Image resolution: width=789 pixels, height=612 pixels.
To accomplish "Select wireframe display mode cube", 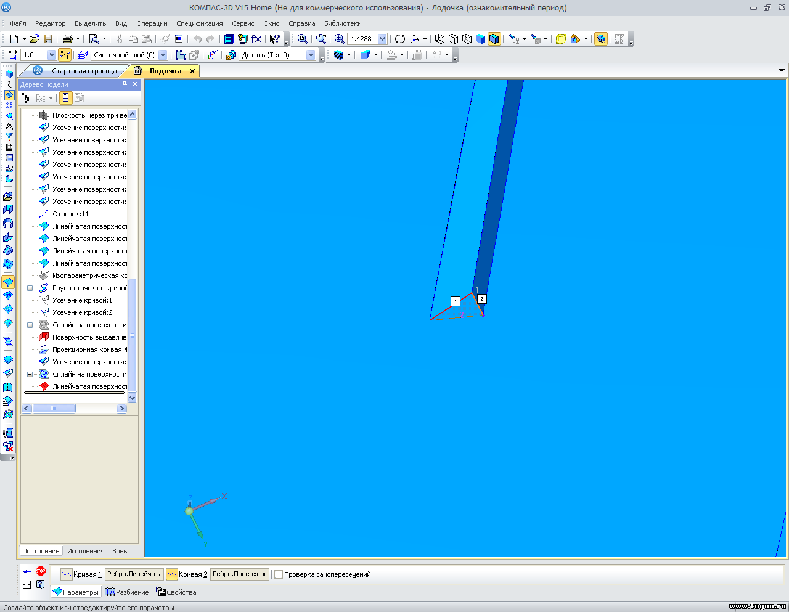I will [439, 39].
